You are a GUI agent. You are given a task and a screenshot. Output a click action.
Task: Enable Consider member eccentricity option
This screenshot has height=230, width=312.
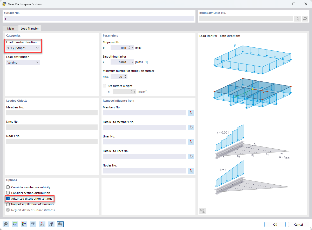8,187
